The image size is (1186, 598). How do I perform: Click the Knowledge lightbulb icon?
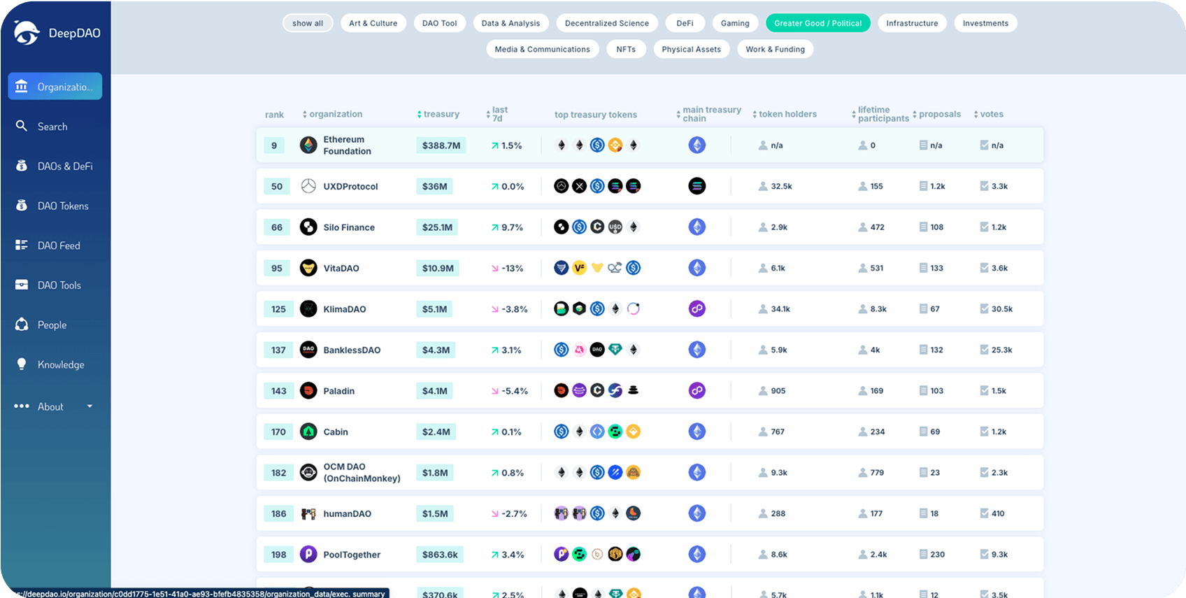[22, 364]
